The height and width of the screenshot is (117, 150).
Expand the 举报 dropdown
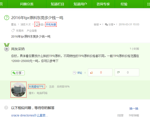[x=97, y=24]
